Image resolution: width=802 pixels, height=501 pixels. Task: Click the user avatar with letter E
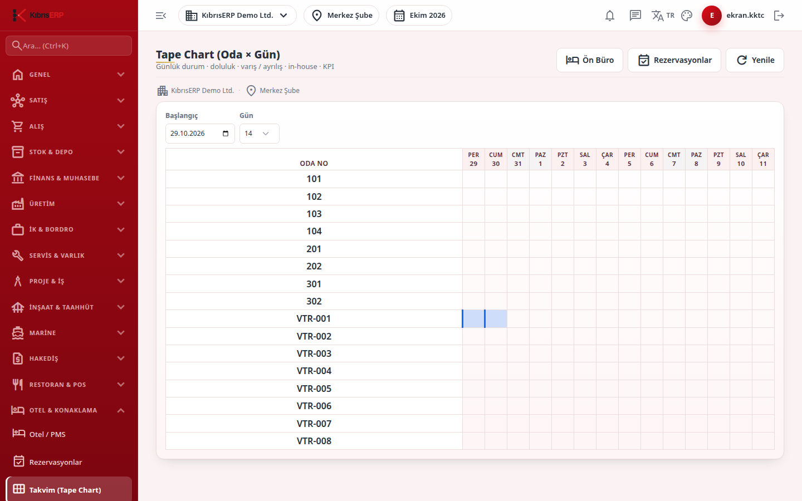tap(712, 16)
